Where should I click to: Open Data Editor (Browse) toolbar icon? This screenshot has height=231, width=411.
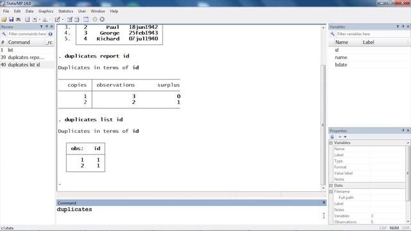point(77,19)
